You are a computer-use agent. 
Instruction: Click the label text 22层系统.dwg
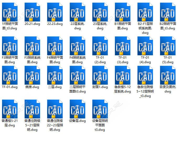tap(77, 26)
